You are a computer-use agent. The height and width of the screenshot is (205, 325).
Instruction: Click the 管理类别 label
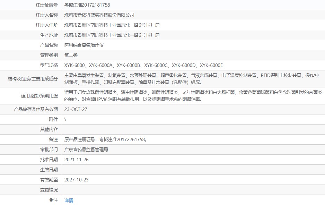click(49, 55)
